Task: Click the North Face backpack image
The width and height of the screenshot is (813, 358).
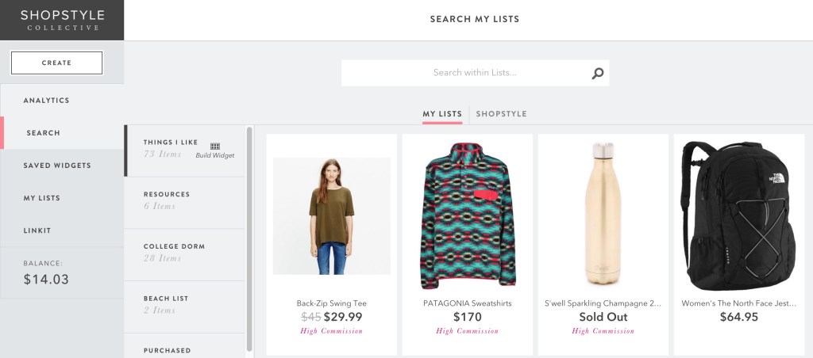Action: click(x=739, y=215)
